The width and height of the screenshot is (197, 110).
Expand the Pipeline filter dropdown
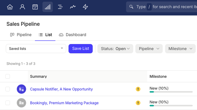149,49
